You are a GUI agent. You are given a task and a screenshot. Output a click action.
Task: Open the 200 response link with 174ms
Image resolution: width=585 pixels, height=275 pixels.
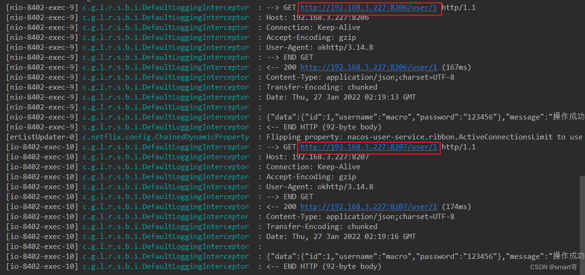click(x=368, y=207)
